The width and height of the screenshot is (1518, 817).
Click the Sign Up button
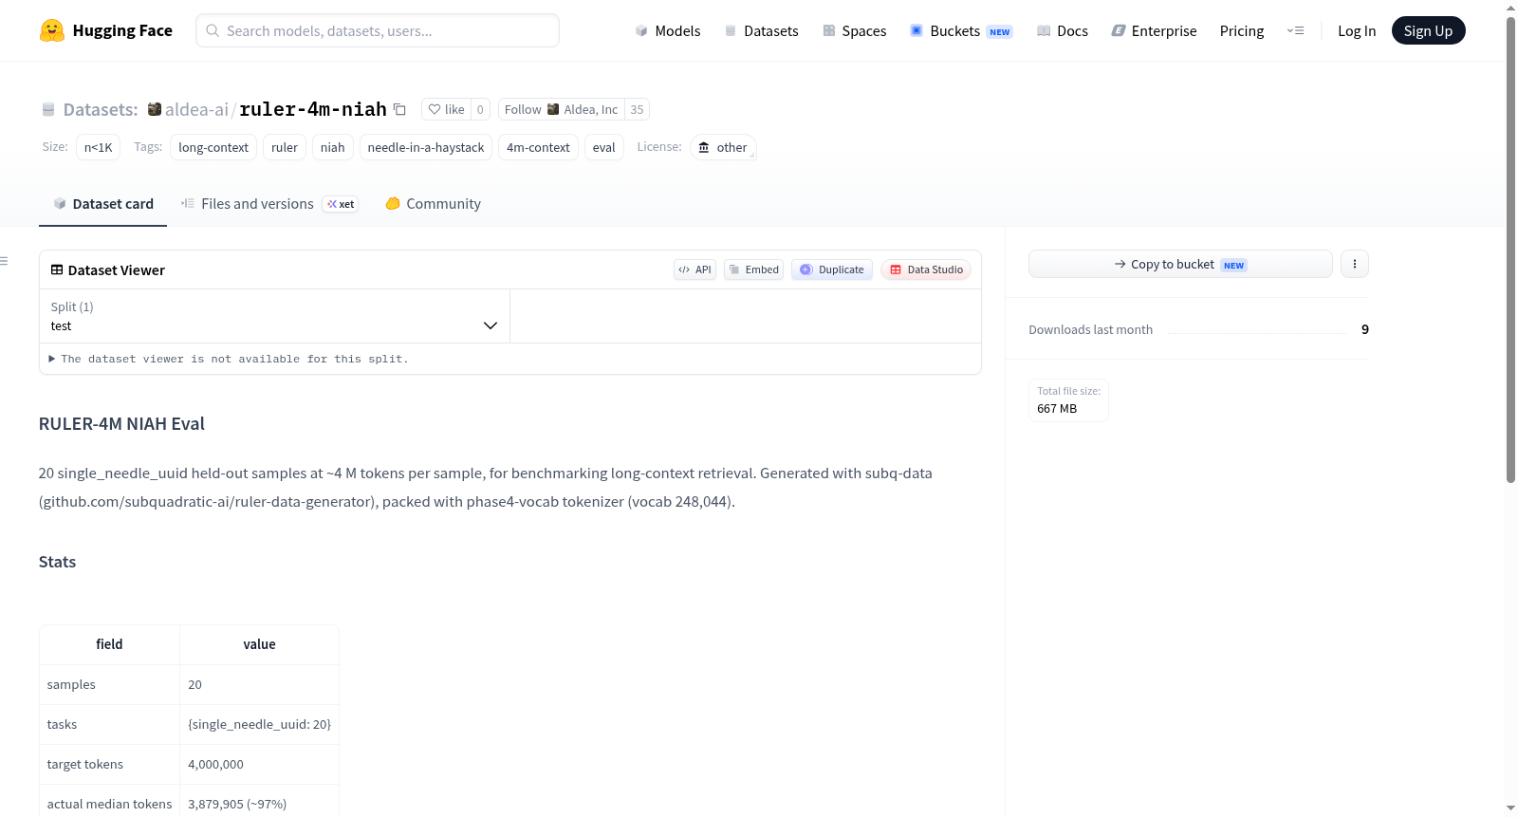[1428, 30]
